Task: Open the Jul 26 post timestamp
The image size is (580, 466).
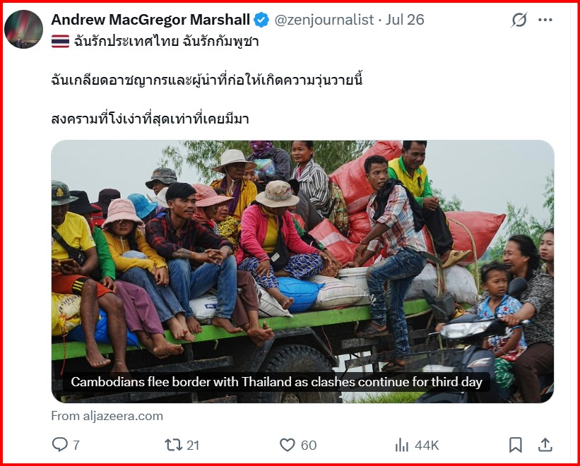Action: [x=405, y=20]
